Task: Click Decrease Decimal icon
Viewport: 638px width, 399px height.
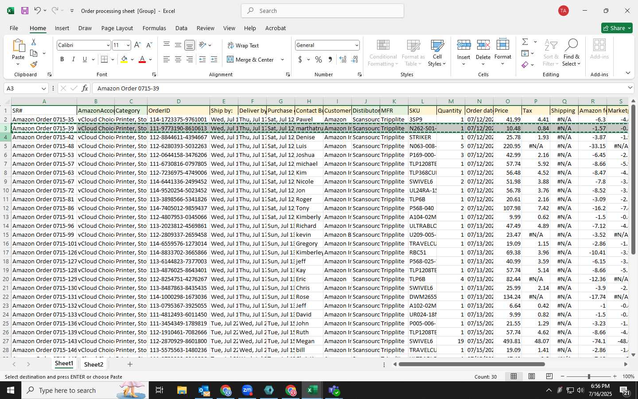Action: 354,59
